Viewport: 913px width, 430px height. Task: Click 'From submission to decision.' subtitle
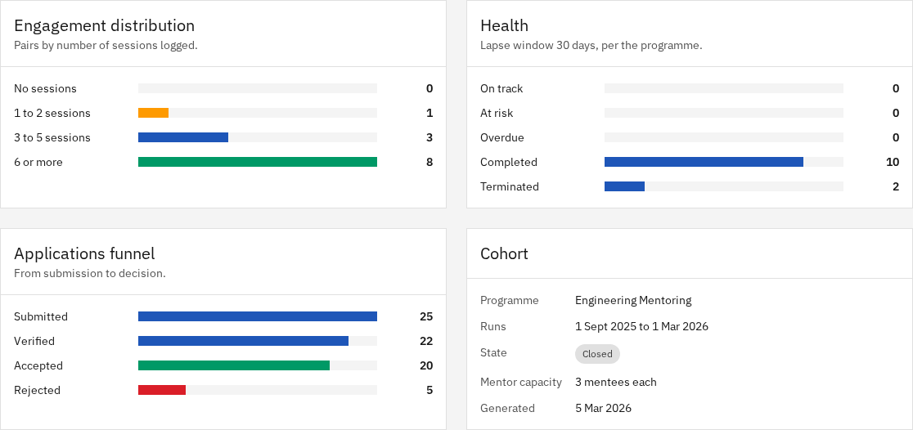click(x=90, y=274)
